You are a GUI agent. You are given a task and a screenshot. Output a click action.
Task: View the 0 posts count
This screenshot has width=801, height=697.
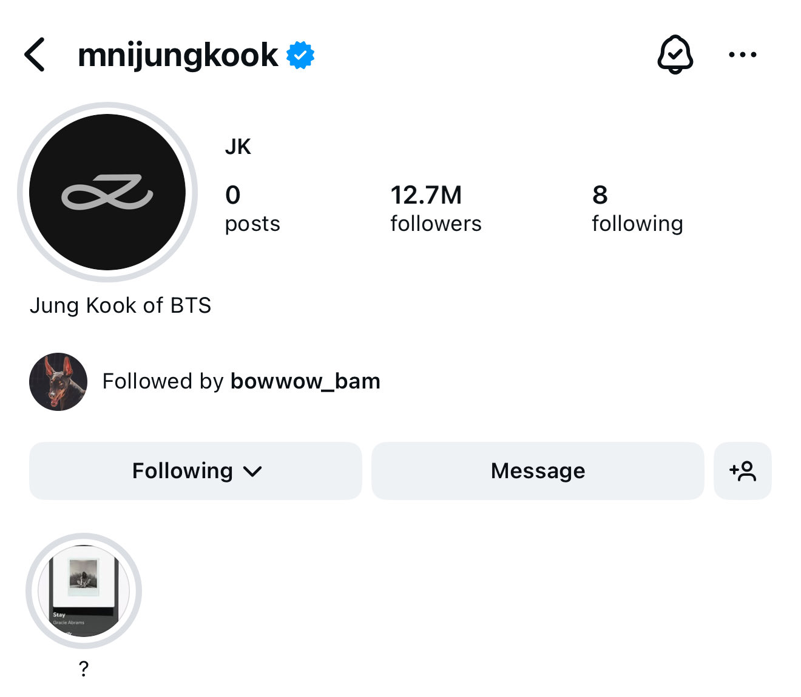pyautogui.click(x=252, y=208)
